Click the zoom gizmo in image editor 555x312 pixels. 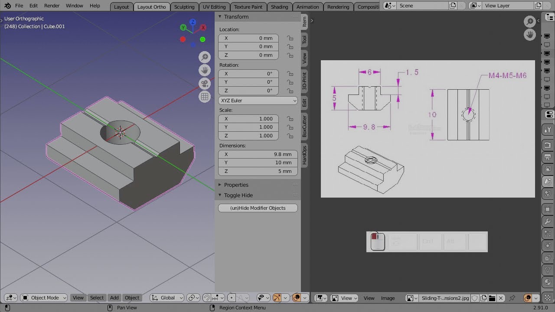(x=530, y=21)
